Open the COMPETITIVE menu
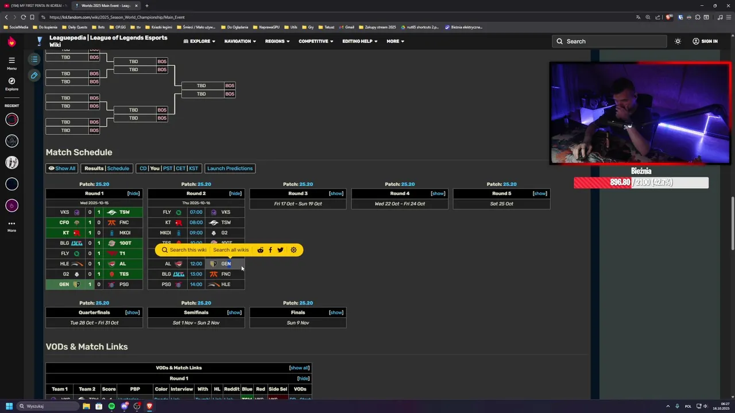735x413 pixels. coord(316,41)
